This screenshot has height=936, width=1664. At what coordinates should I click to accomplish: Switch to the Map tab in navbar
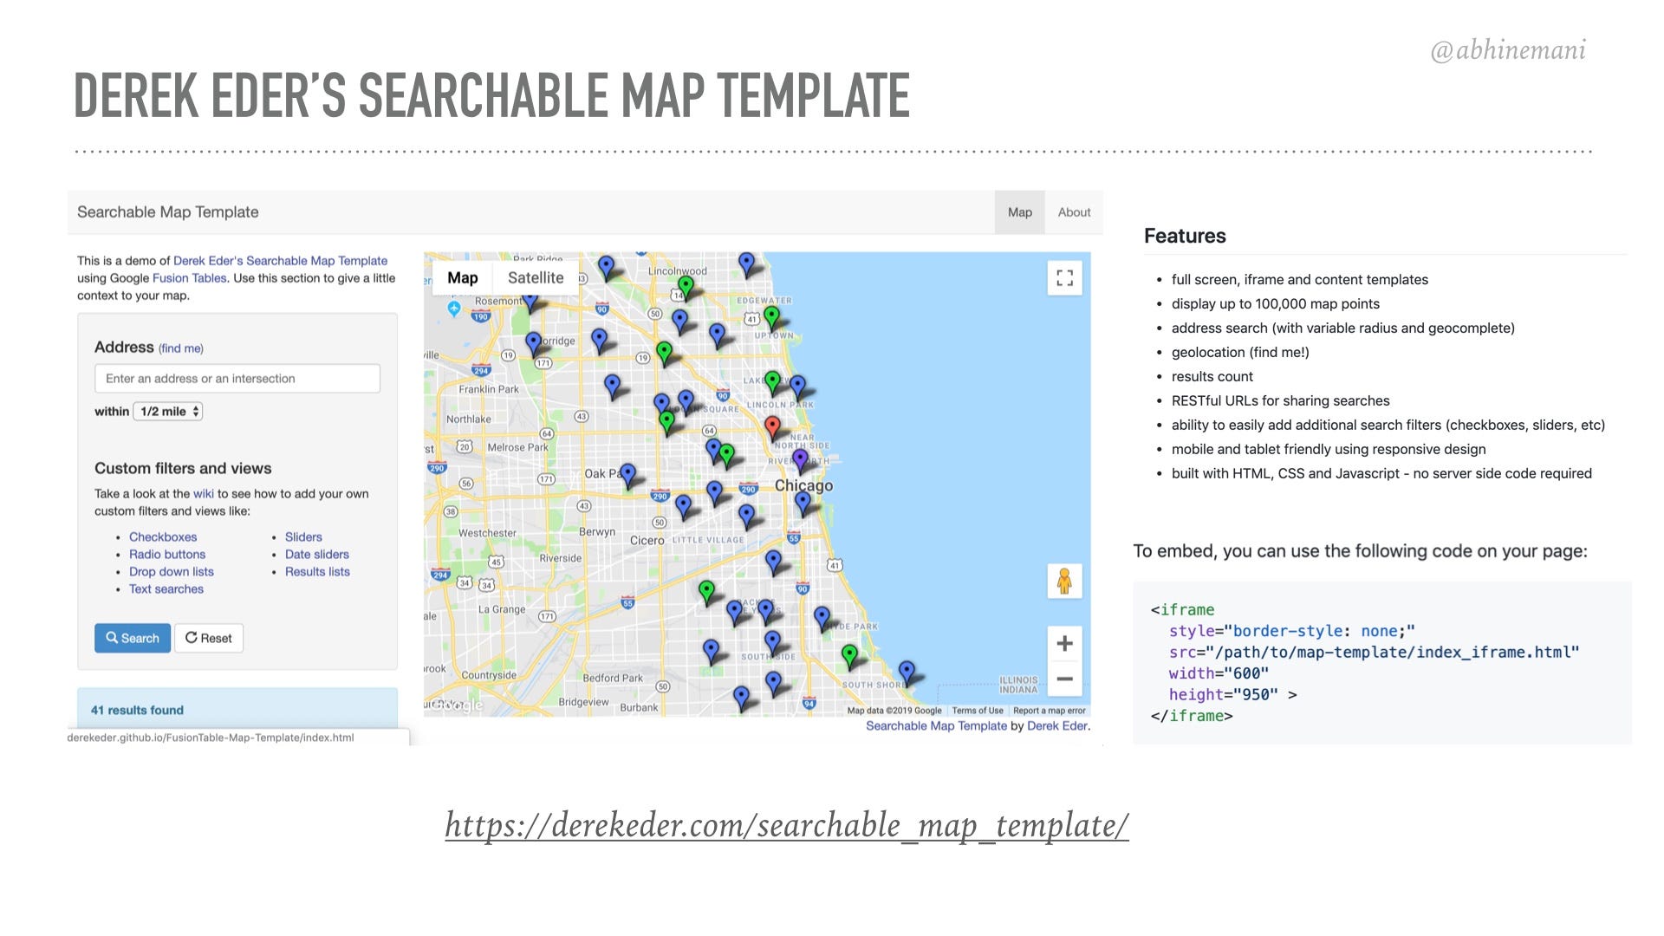(x=1019, y=212)
